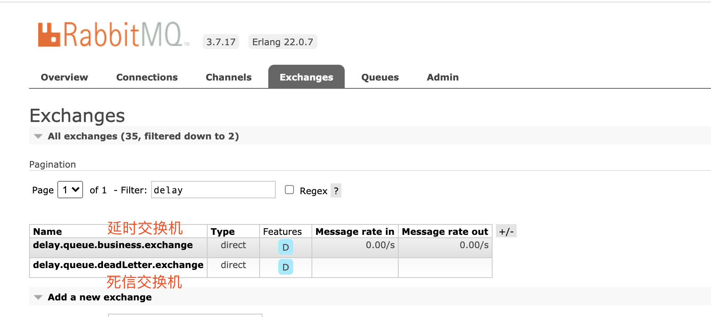
Task: Collapse the All exchanges section
Action: coord(38,136)
